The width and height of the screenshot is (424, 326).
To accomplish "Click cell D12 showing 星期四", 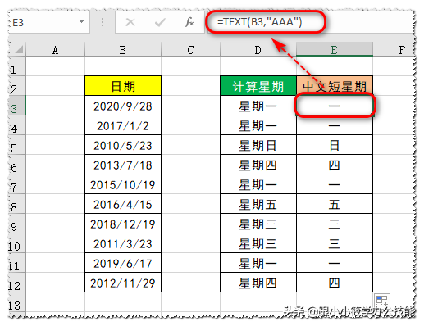I will point(258,283).
